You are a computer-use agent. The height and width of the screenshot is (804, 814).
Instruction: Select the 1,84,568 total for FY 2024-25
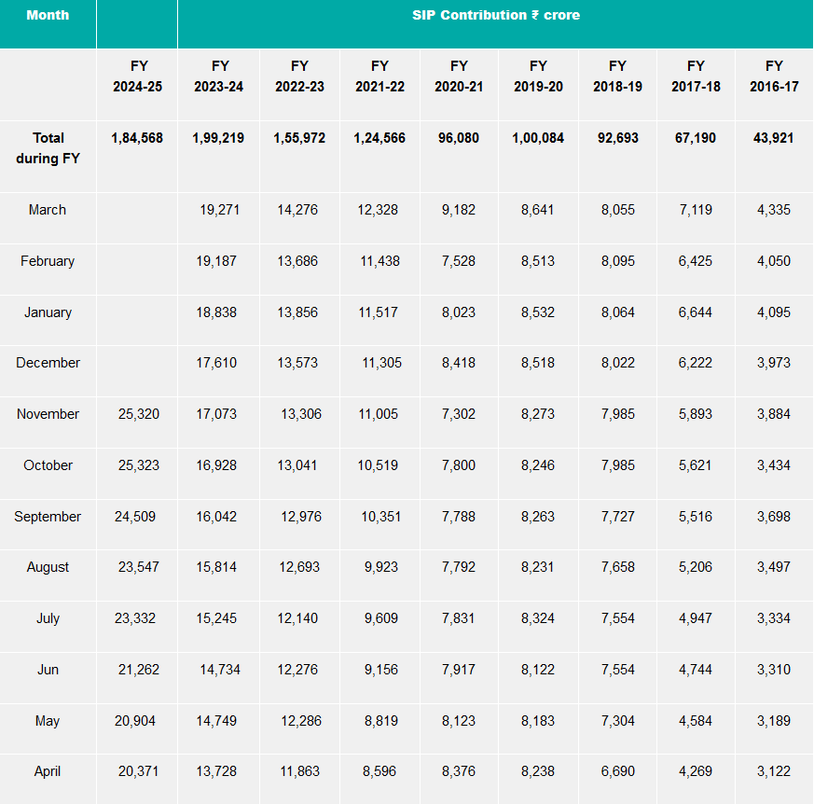tap(137, 138)
